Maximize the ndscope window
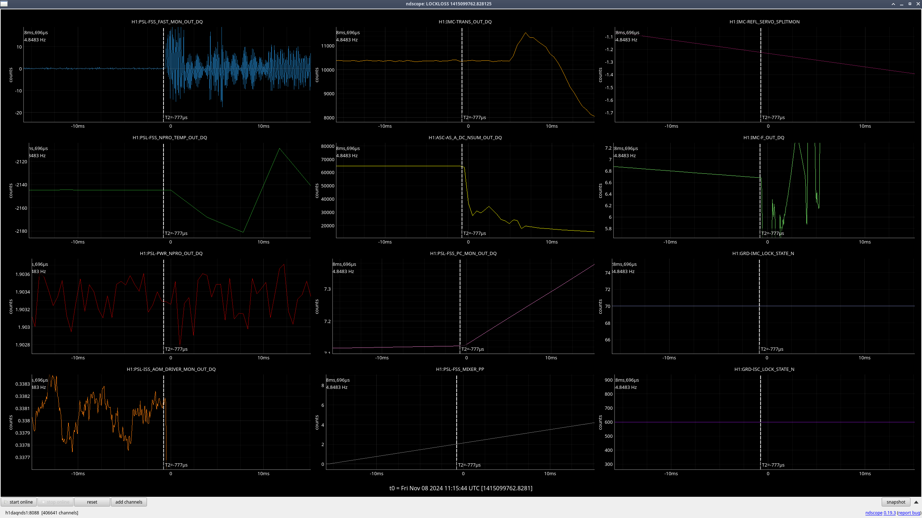Viewport: 922px width, 518px height. coord(910,4)
